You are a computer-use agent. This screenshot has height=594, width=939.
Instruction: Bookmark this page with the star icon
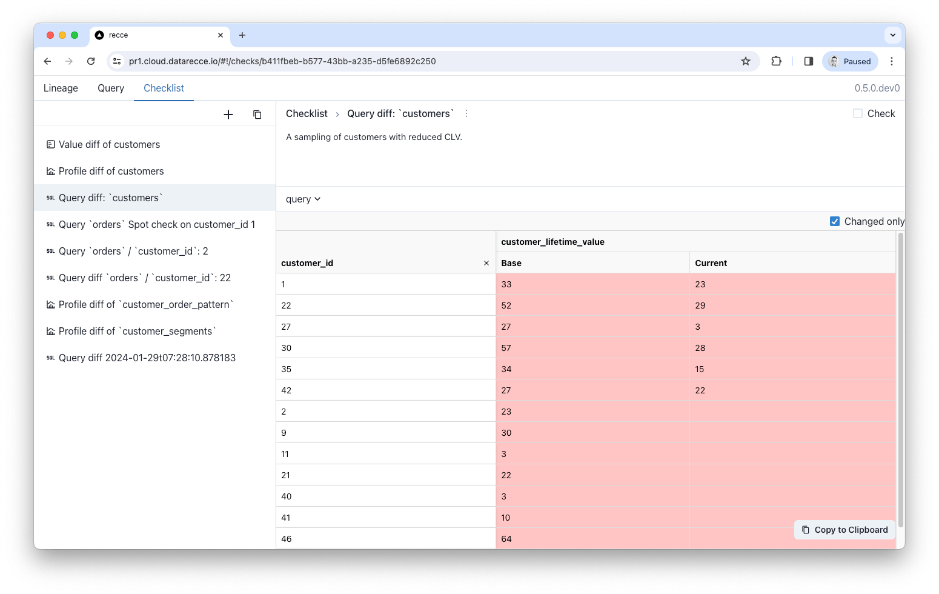point(746,61)
